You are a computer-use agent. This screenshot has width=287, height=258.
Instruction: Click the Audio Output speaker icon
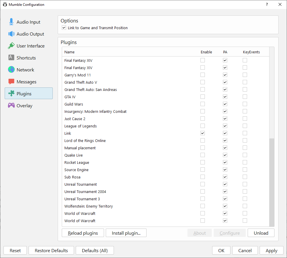tap(11, 34)
